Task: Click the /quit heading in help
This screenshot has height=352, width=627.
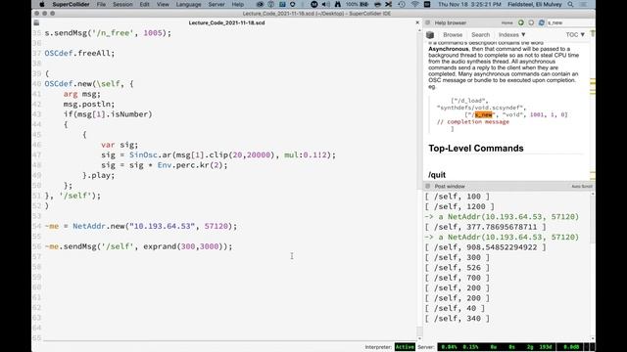Action: (x=437, y=175)
